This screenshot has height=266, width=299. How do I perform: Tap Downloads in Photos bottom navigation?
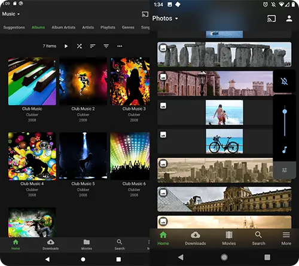tap(196, 239)
